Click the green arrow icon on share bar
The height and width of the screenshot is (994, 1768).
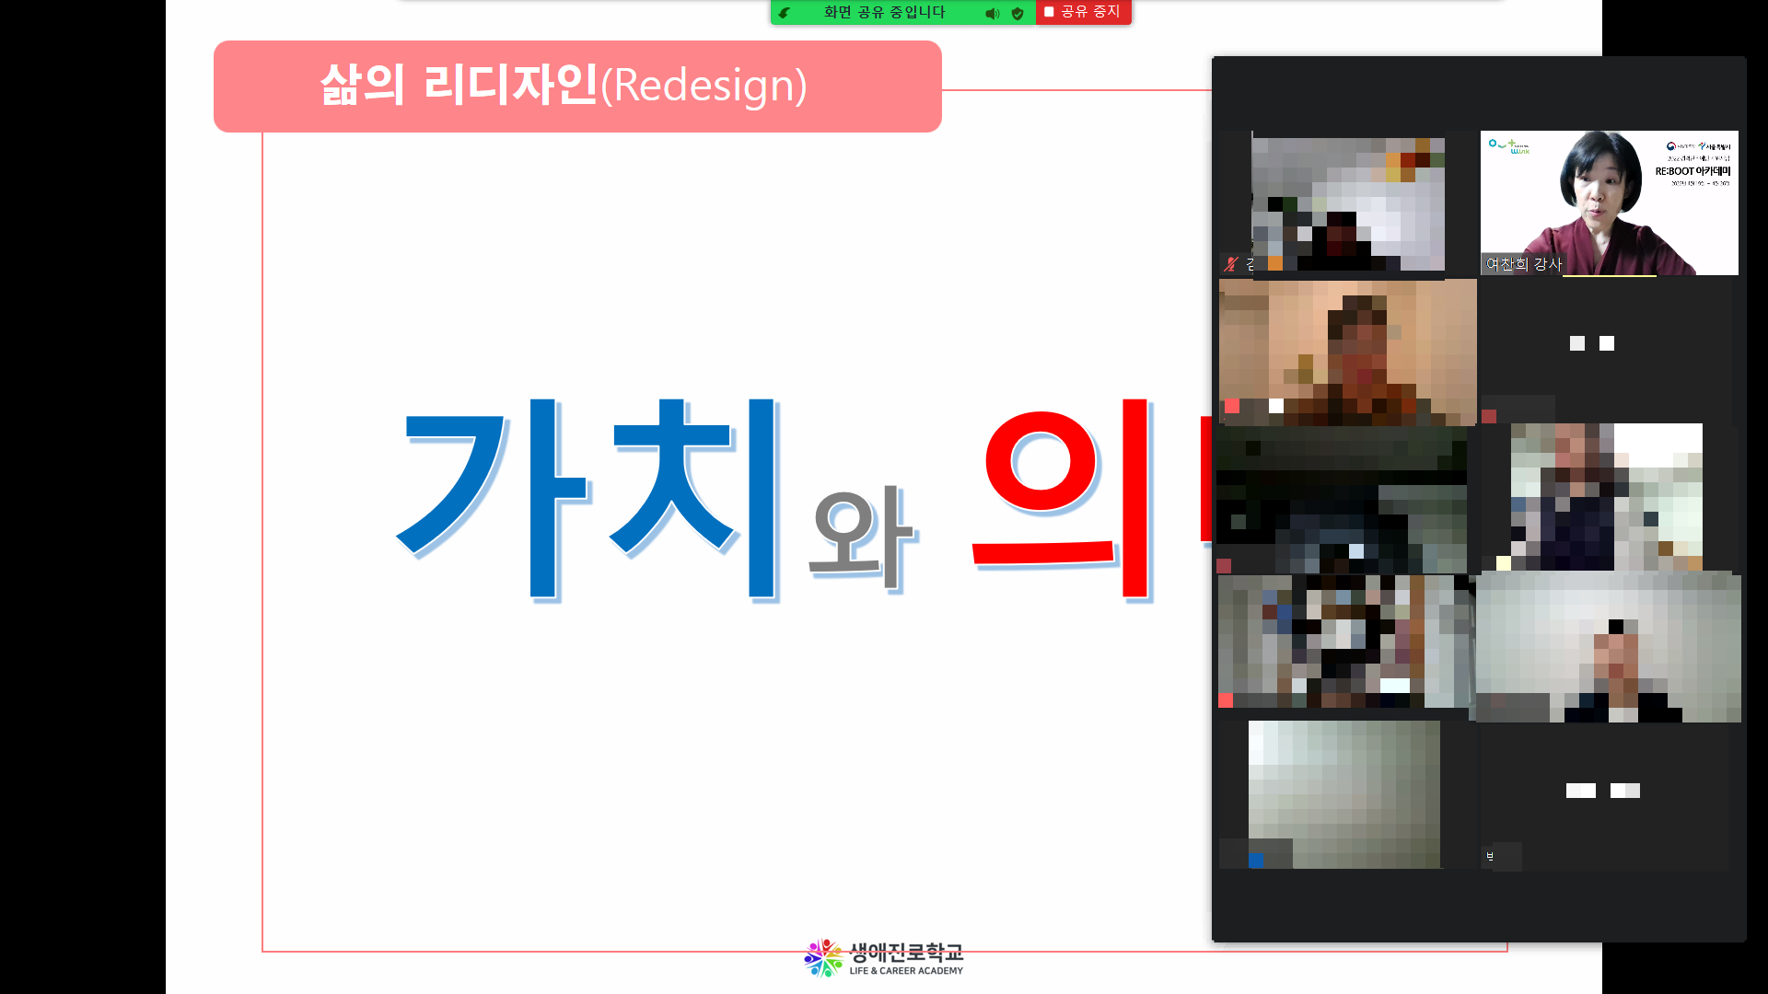(x=785, y=13)
